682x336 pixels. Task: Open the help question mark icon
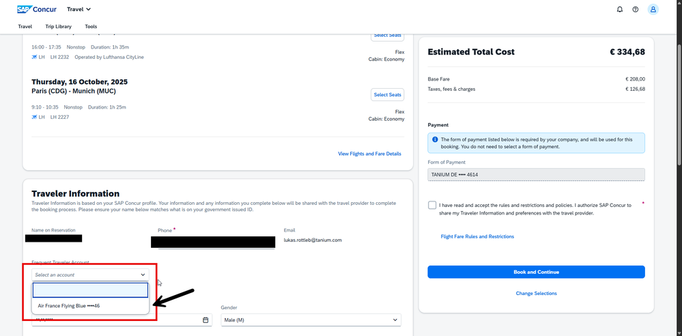coord(636,10)
